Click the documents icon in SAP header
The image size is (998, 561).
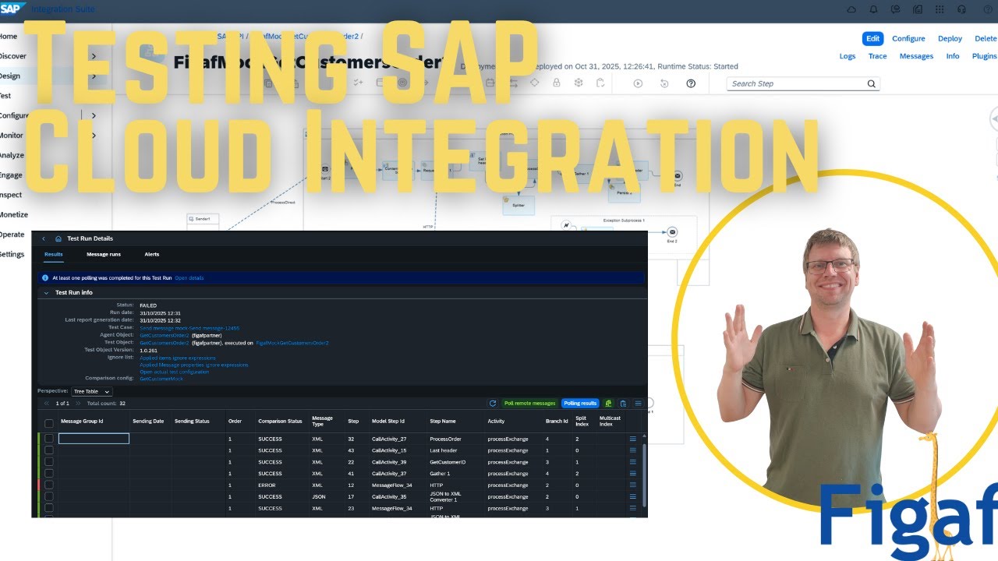pyautogui.click(x=918, y=9)
